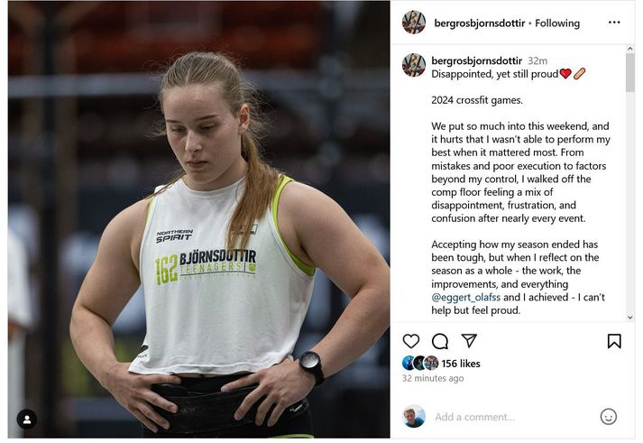
Task: Click the commenter avatar beside comment box
Action: pyautogui.click(x=414, y=416)
